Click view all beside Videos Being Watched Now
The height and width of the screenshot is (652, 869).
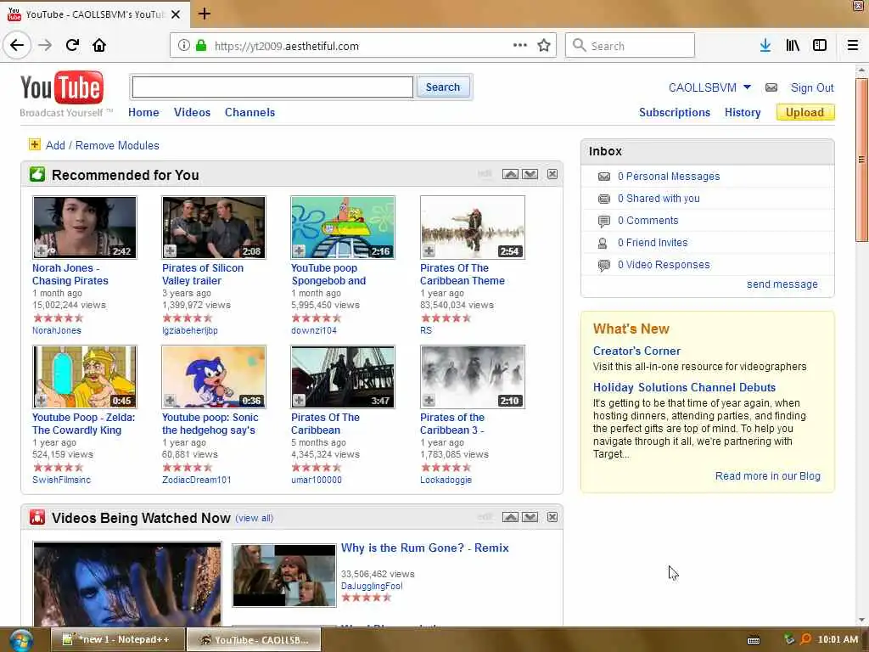(x=254, y=518)
